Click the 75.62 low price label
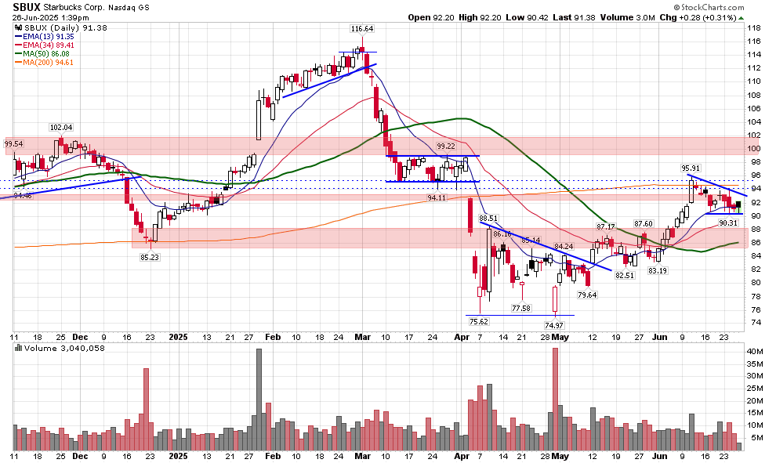 point(479,321)
